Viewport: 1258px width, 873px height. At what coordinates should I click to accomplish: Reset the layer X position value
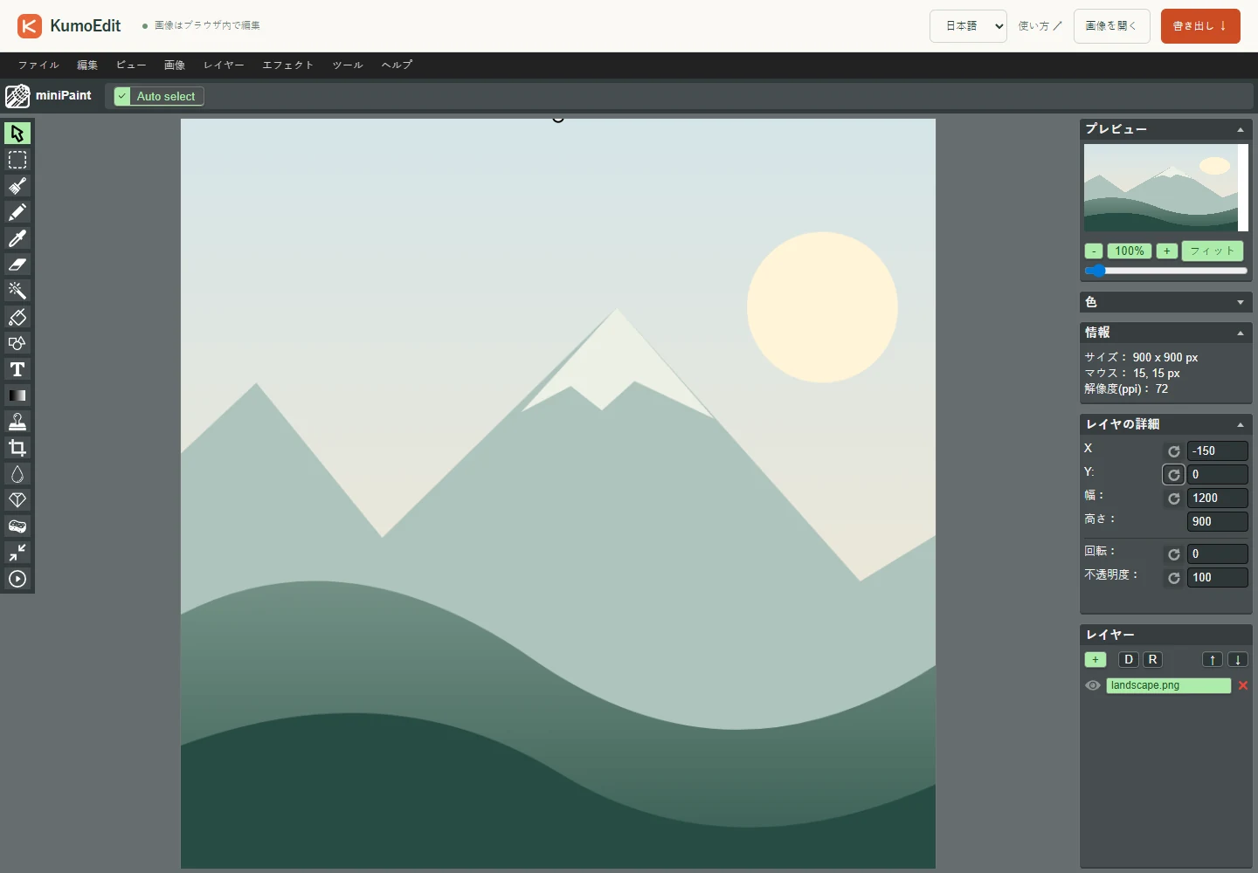tap(1174, 451)
